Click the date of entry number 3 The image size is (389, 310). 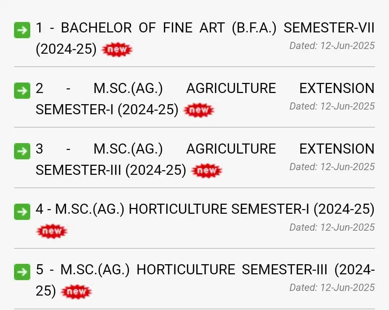pyautogui.click(x=332, y=167)
